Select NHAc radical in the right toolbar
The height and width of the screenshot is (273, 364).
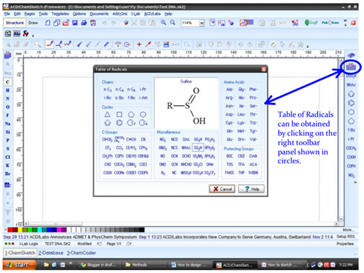click(x=351, y=85)
